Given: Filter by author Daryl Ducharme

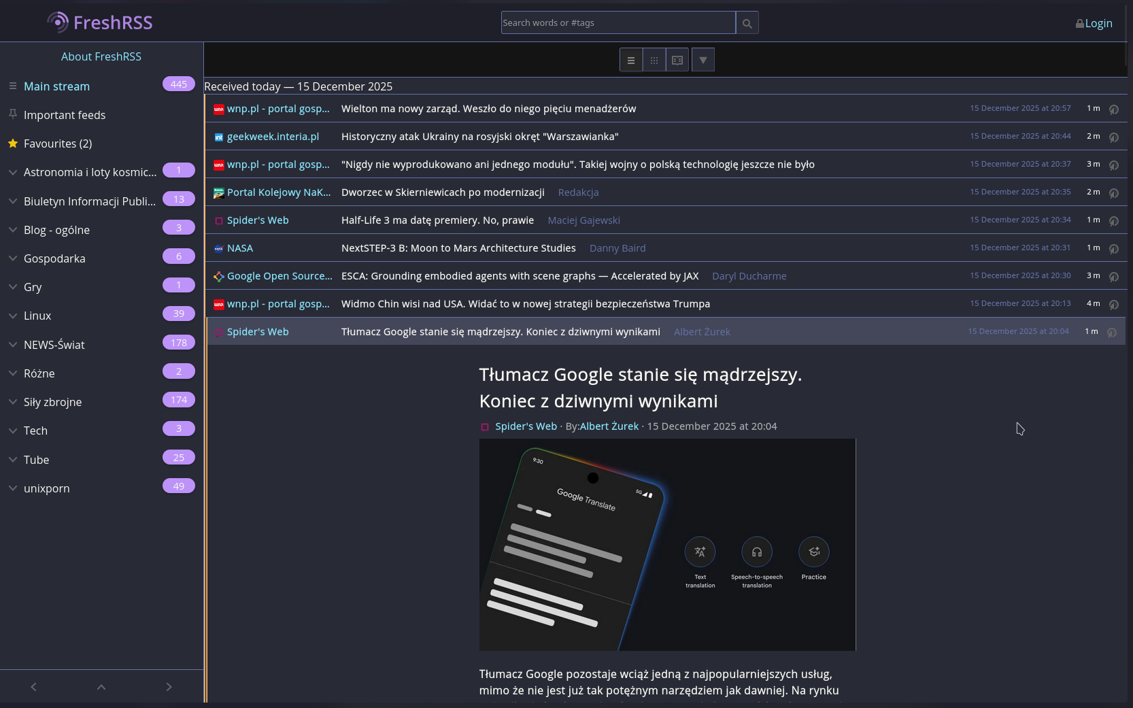Looking at the screenshot, I should (749, 276).
